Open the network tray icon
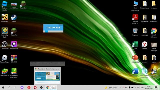Screen dimensions: 160x90 [x=135, y=87]
